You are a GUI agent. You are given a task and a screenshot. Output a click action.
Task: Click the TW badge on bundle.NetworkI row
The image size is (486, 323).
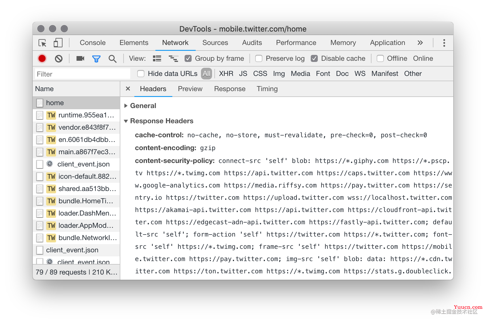pos(51,238)
